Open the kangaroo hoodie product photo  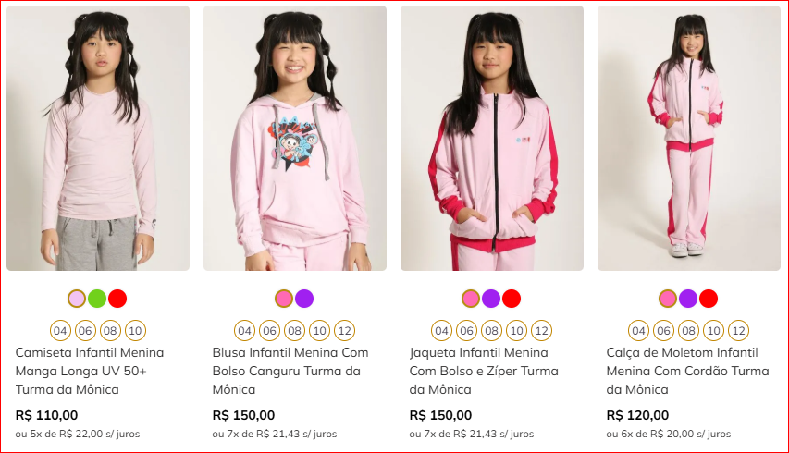(x=295, y=139)
